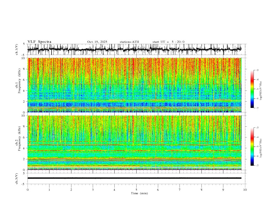276x213 pixels.
Task: Click the ch.1 voltage waveform trace
Action: coord(134,49)
